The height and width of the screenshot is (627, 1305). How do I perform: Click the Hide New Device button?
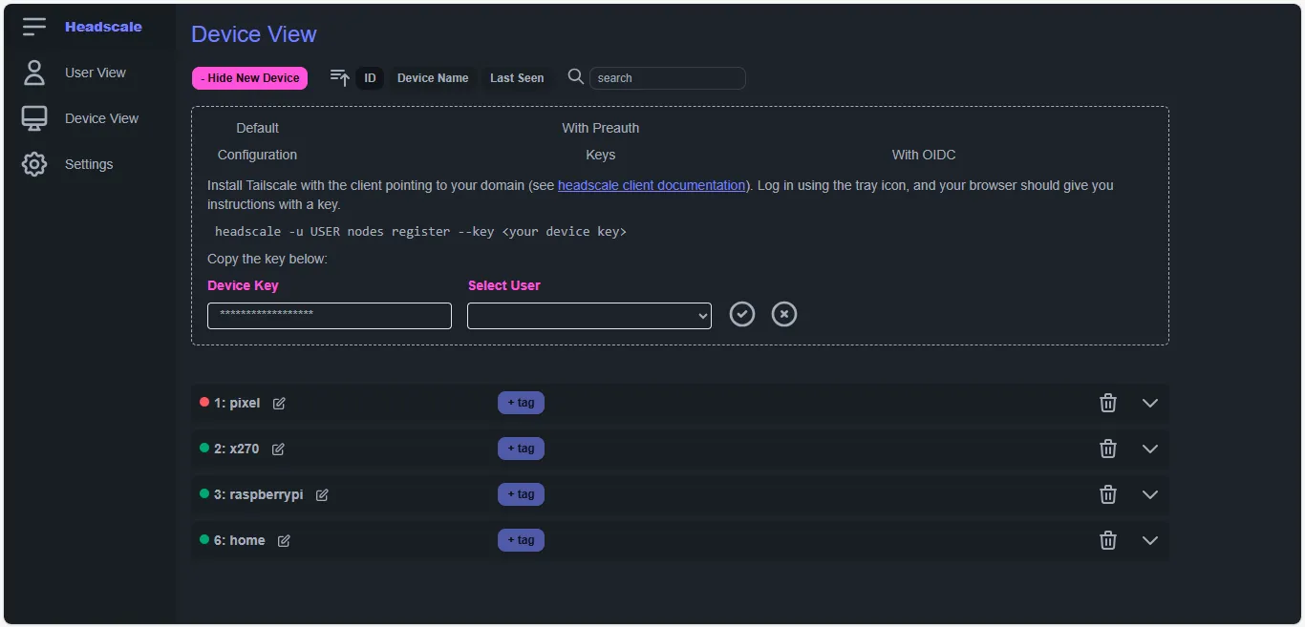249,78
